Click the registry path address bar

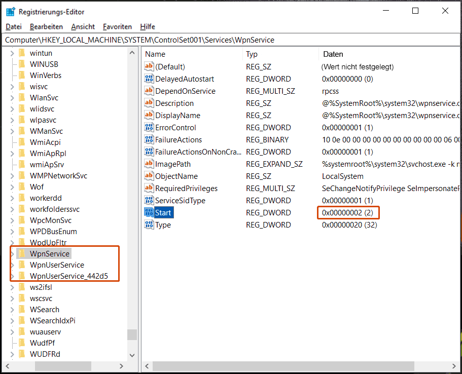pyautogui.click(x=231, y=40)
